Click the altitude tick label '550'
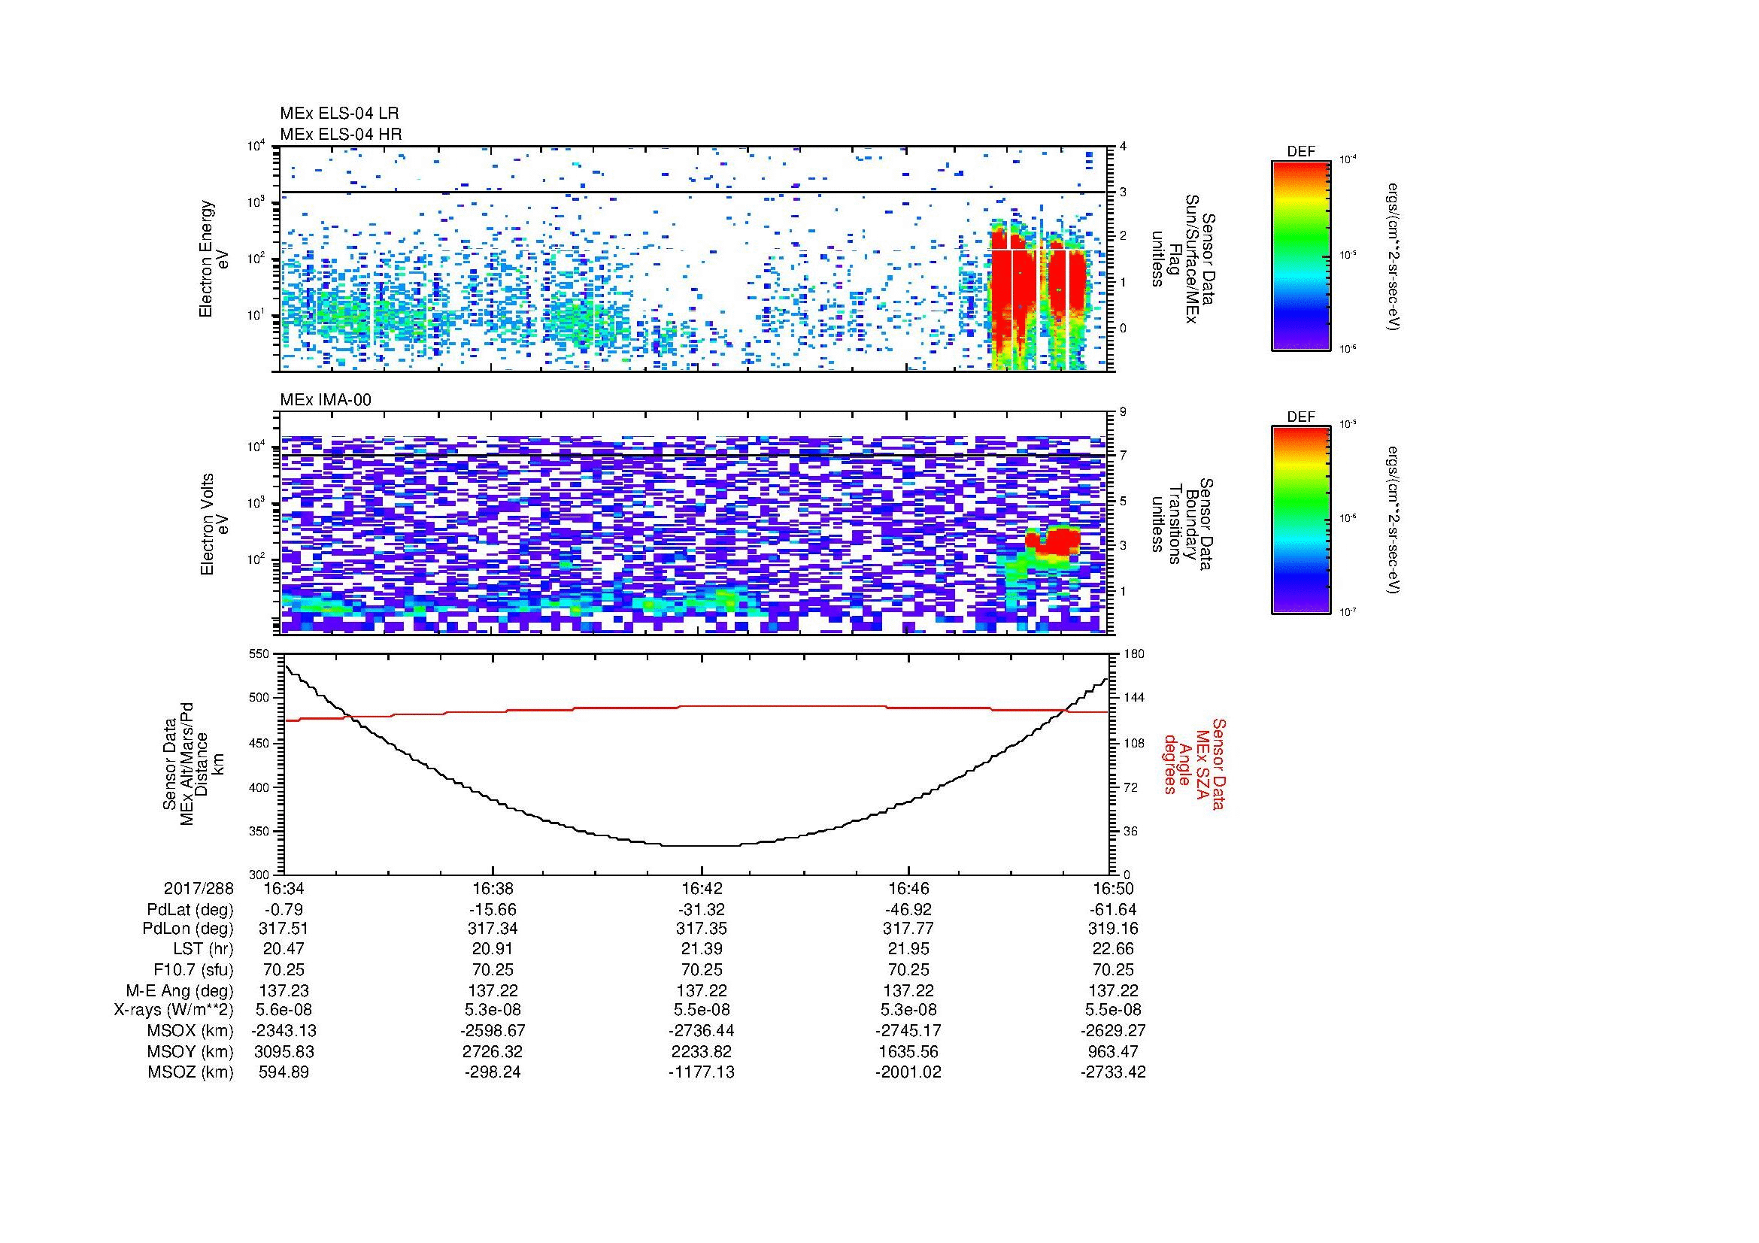Image resolution: width=1759 pixels, height=1243 pixels. 259,654
